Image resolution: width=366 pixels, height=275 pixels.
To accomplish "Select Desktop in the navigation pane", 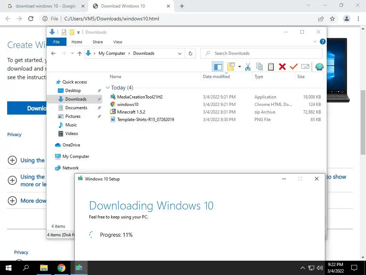I will (x=73, y=91).
